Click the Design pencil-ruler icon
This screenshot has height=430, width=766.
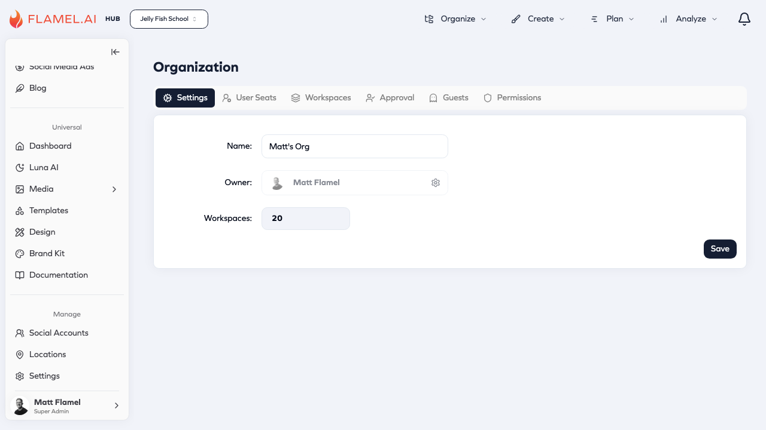tap(20, 232)
